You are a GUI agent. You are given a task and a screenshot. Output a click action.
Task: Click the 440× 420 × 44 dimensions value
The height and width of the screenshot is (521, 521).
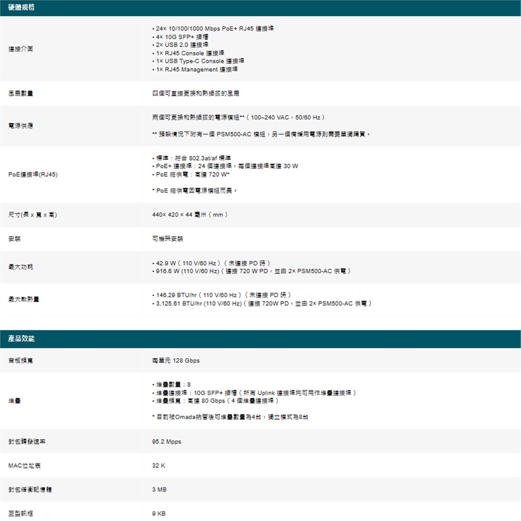click(190, 215)
